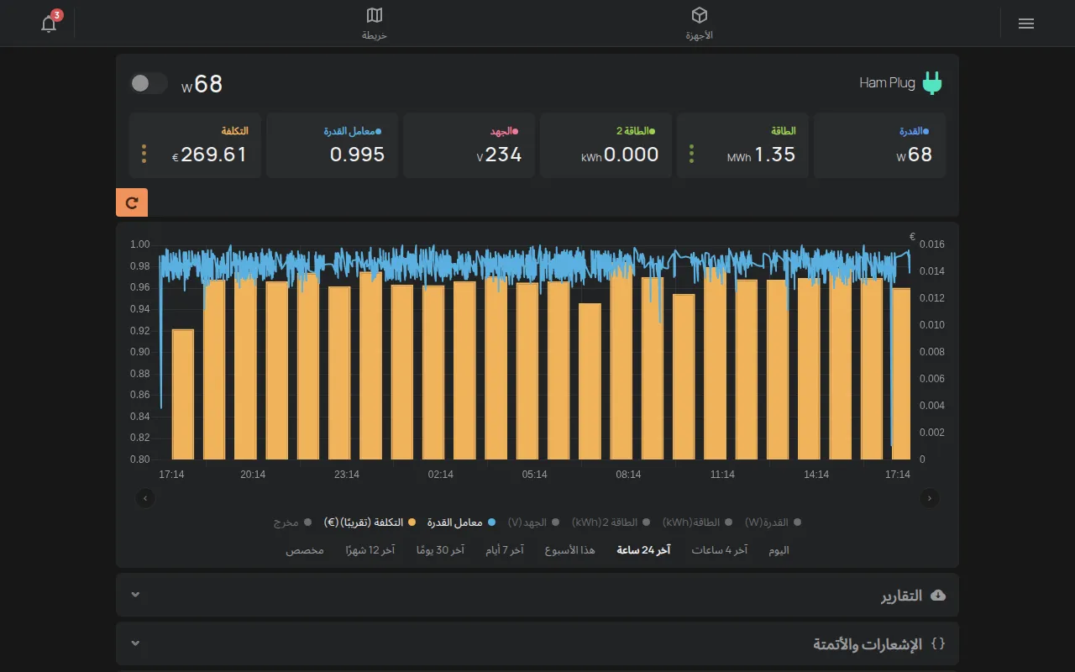Click the cloud download reports icon
The height and width of the screenshot is (672, 1075).
938,596
